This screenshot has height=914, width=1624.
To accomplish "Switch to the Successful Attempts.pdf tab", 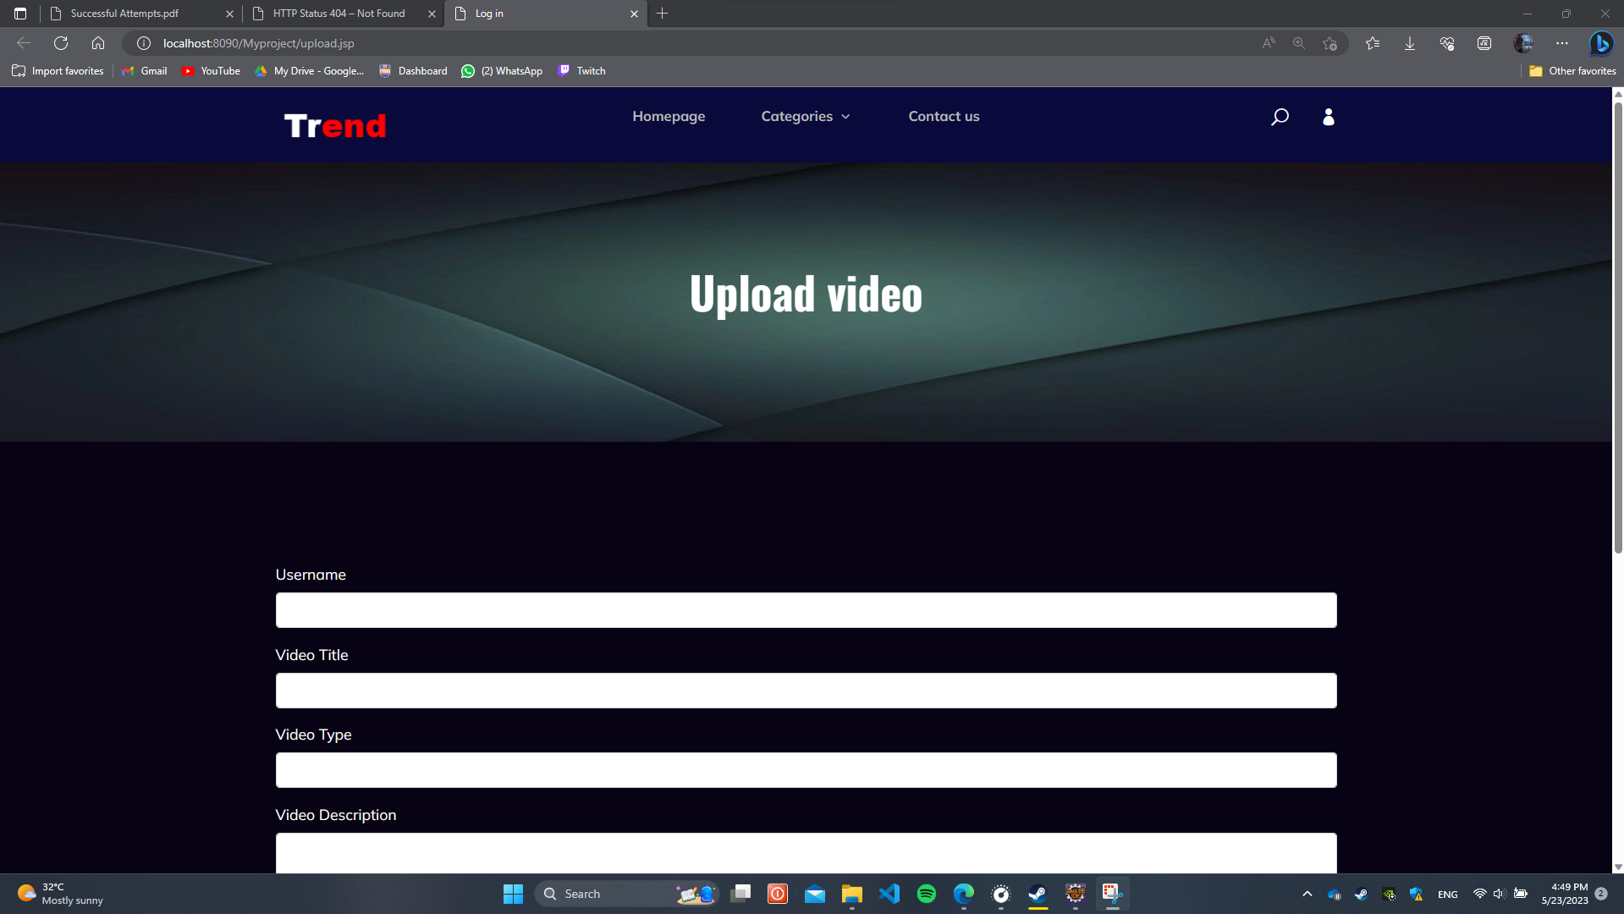I will pyautogui.click(x=125, y=14).
